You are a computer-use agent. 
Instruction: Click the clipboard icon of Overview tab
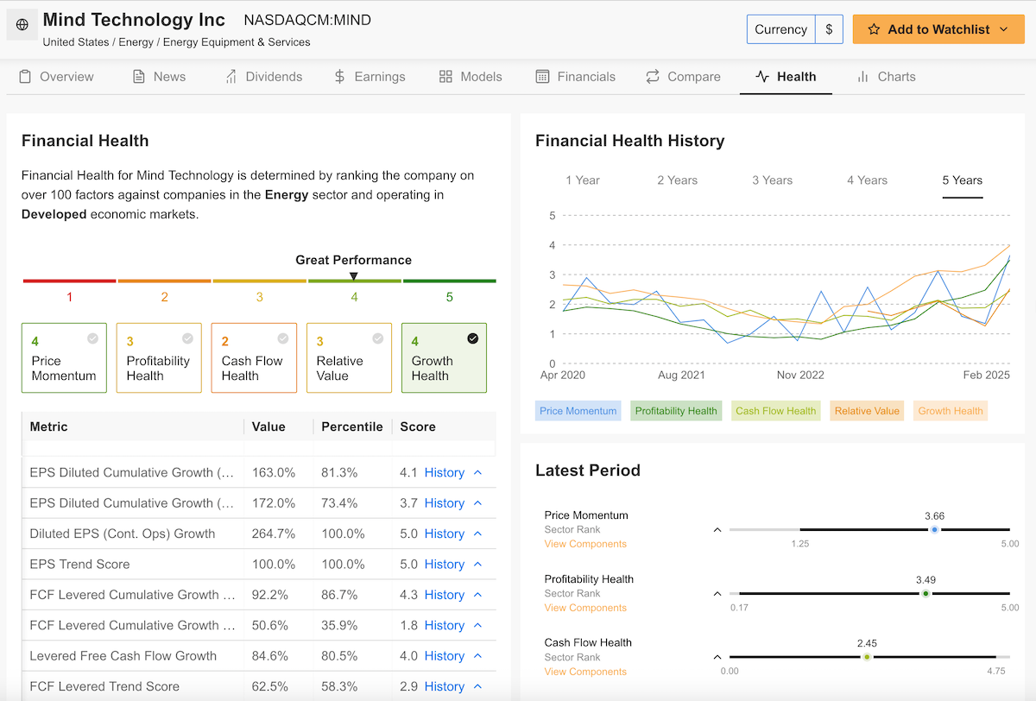click(x=25, y=77)
